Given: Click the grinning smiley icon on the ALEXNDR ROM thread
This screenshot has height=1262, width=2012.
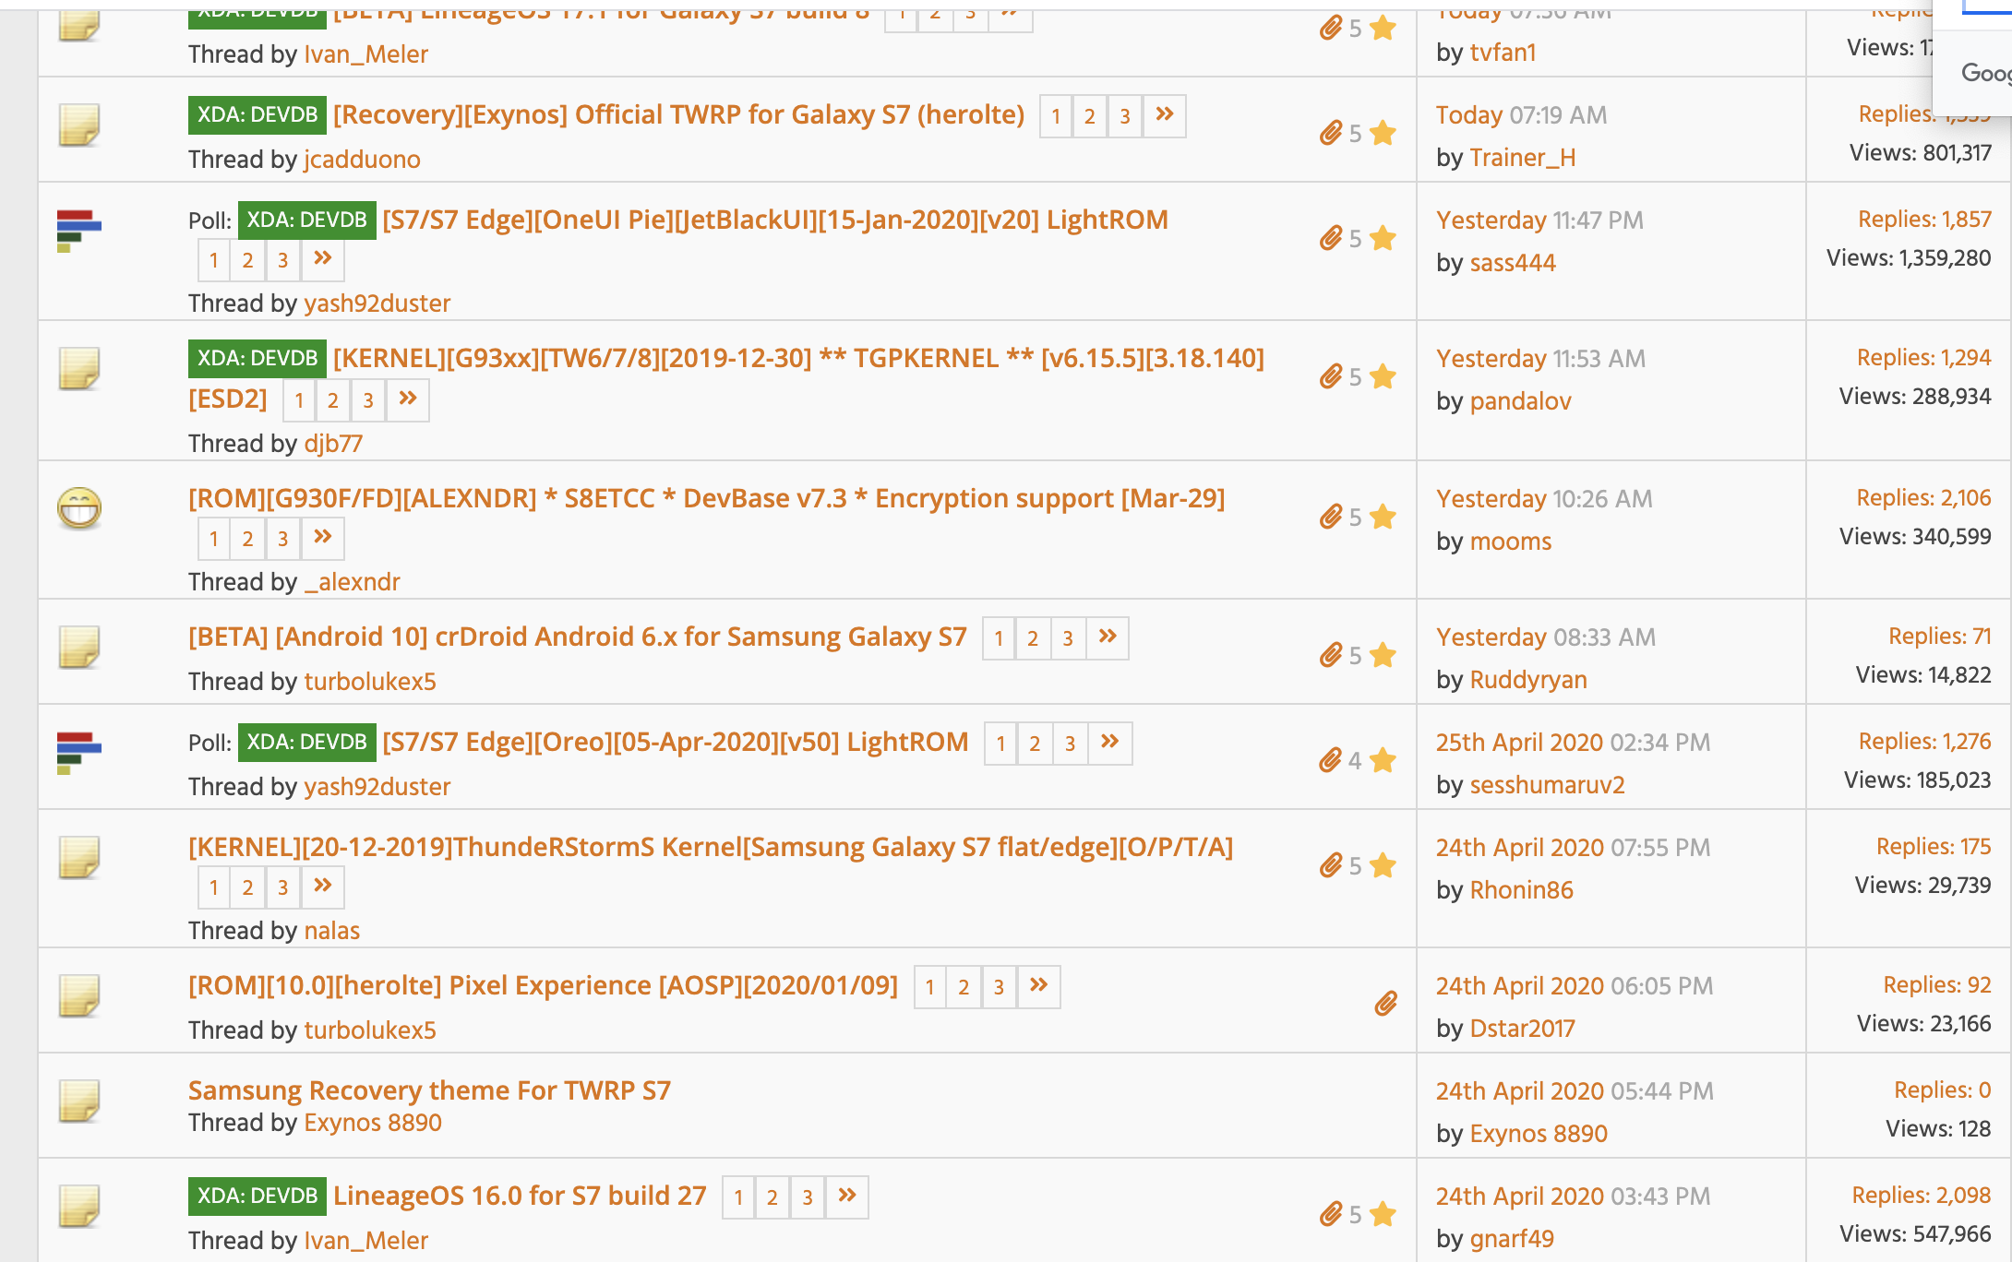Looking at the screenshot, I should tap(79, 508).
